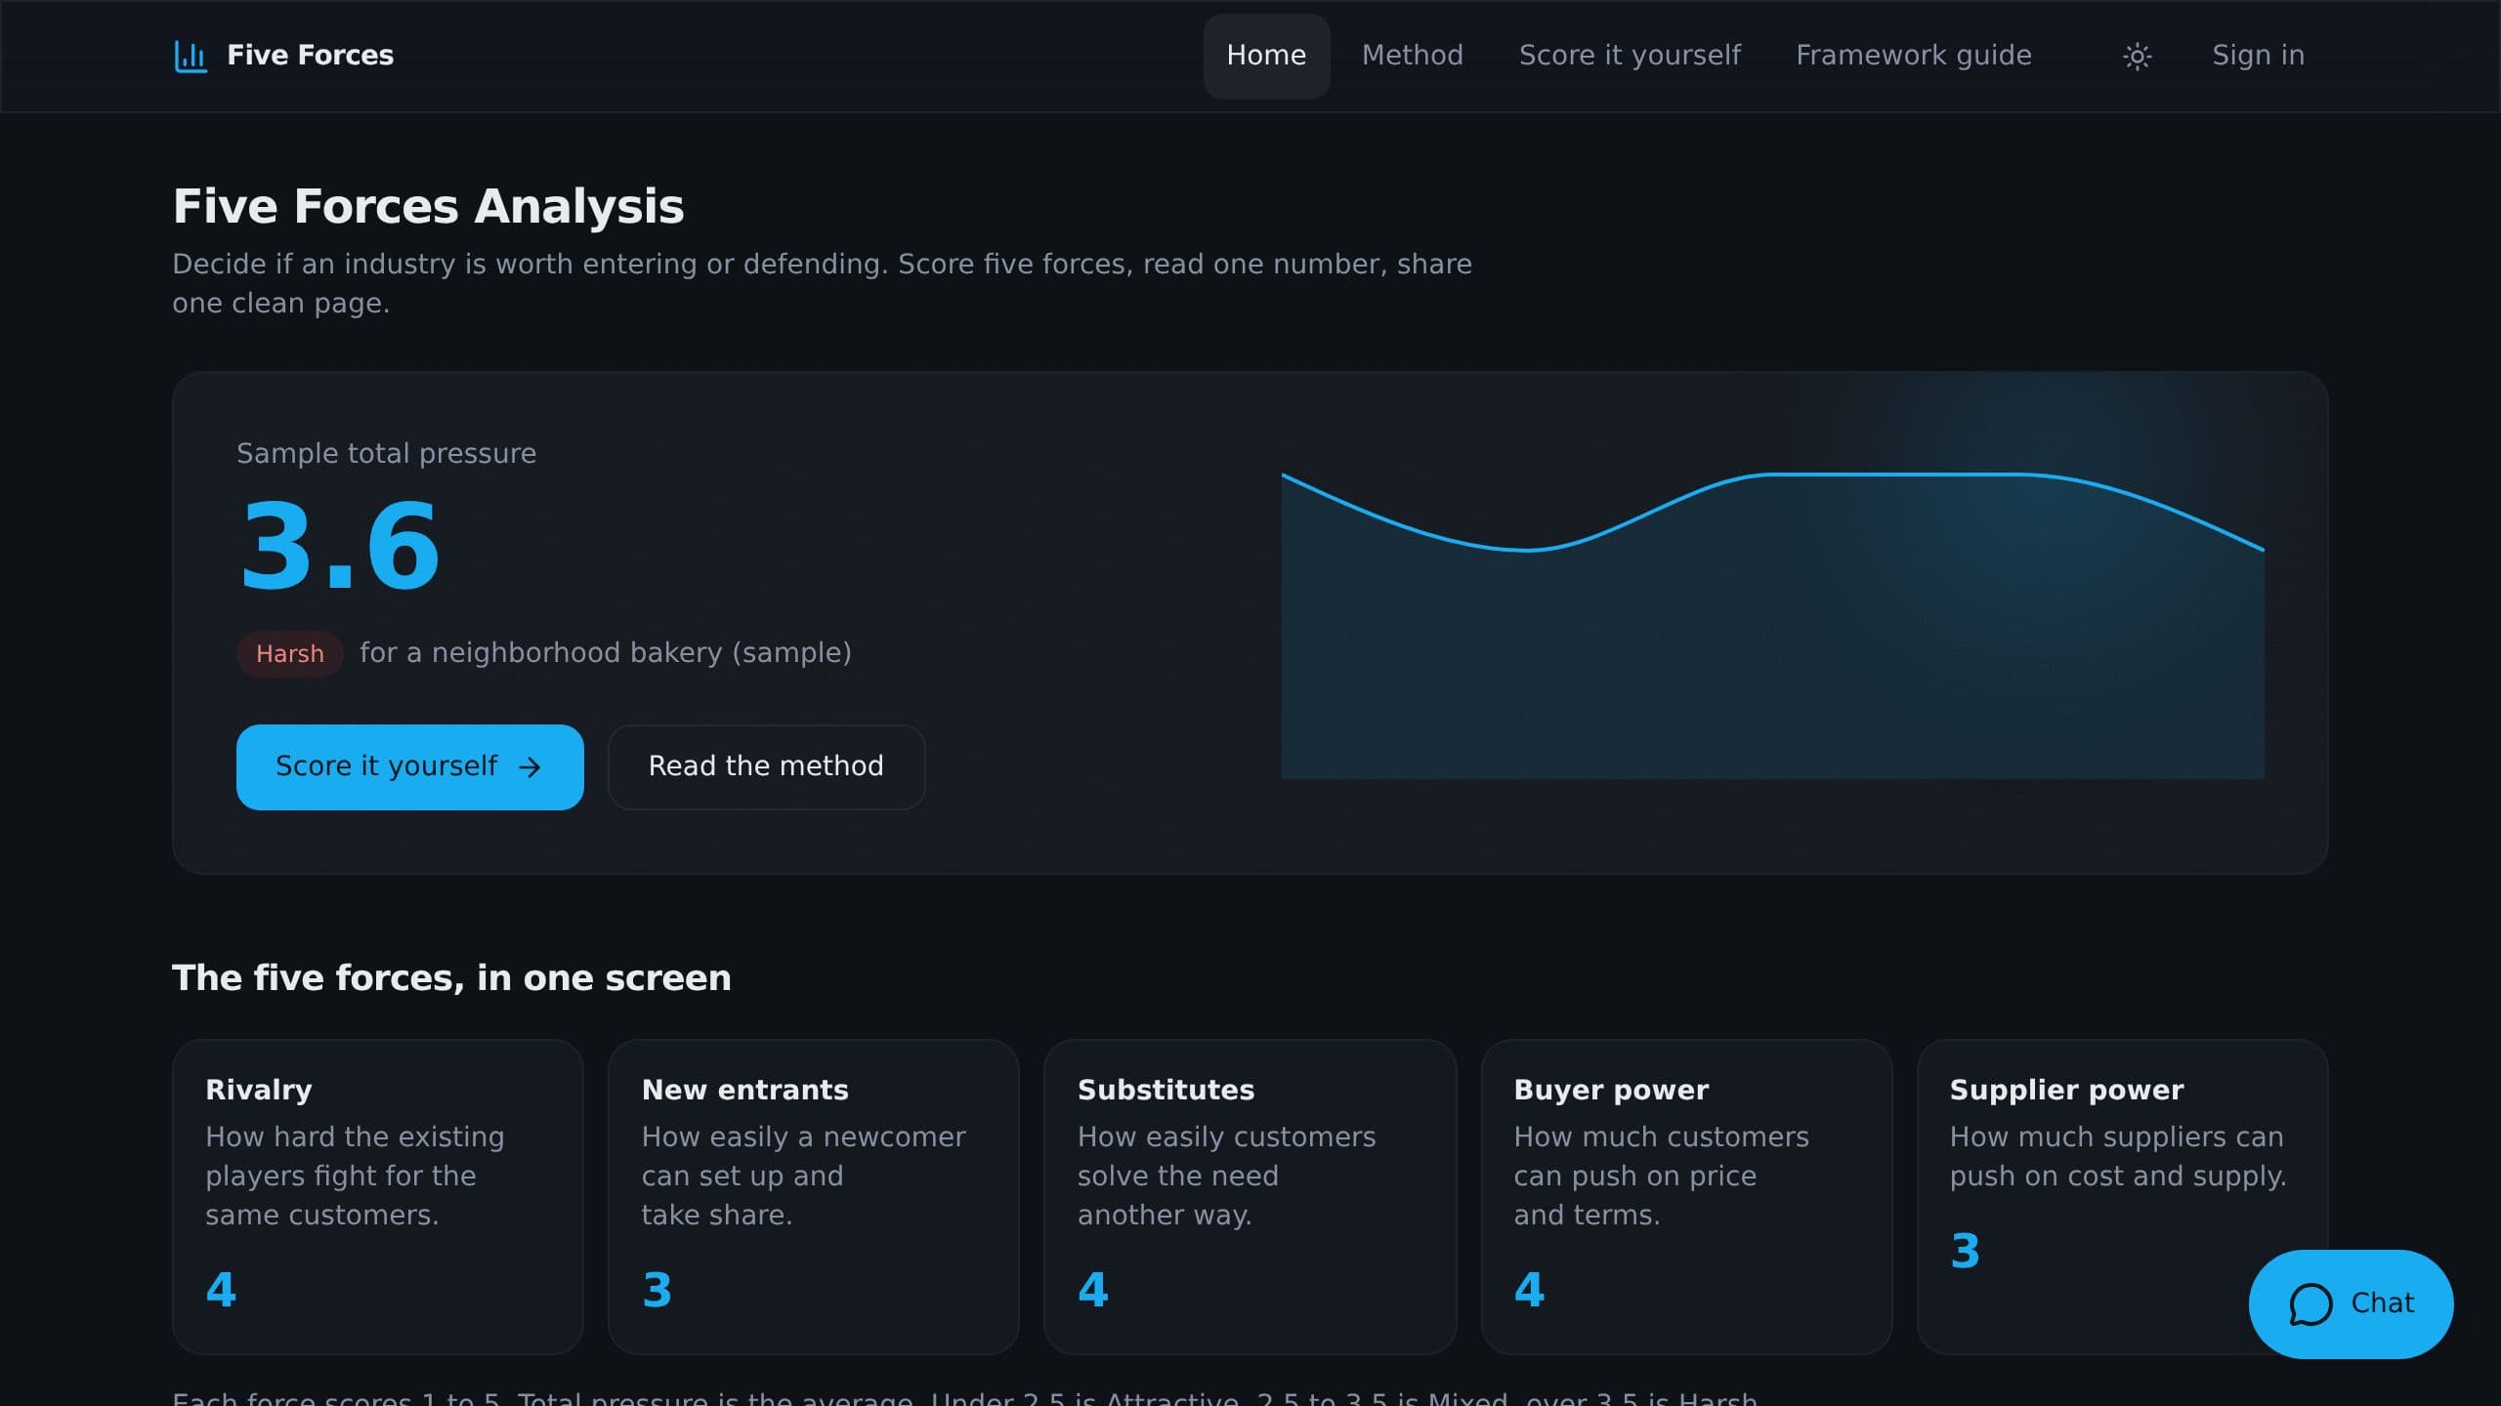Click the arrow icon in Score it yourself

coord(530,767)
